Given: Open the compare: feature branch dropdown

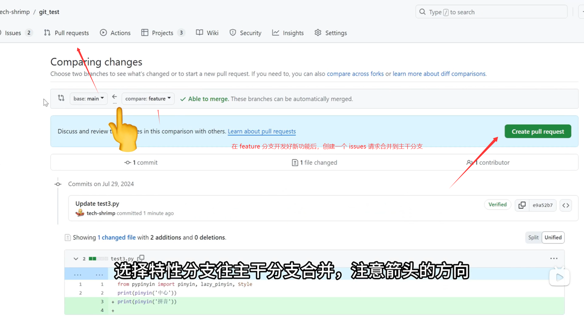Looking at the screenshot, I should tap(148, 99).
